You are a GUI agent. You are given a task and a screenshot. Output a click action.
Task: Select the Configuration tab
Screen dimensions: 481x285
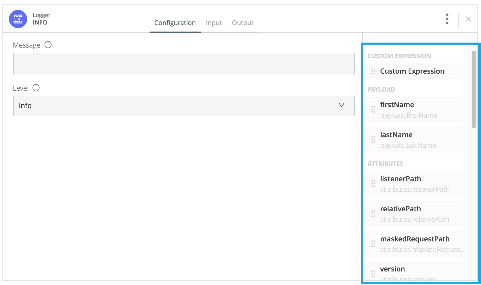pos(175,23)
